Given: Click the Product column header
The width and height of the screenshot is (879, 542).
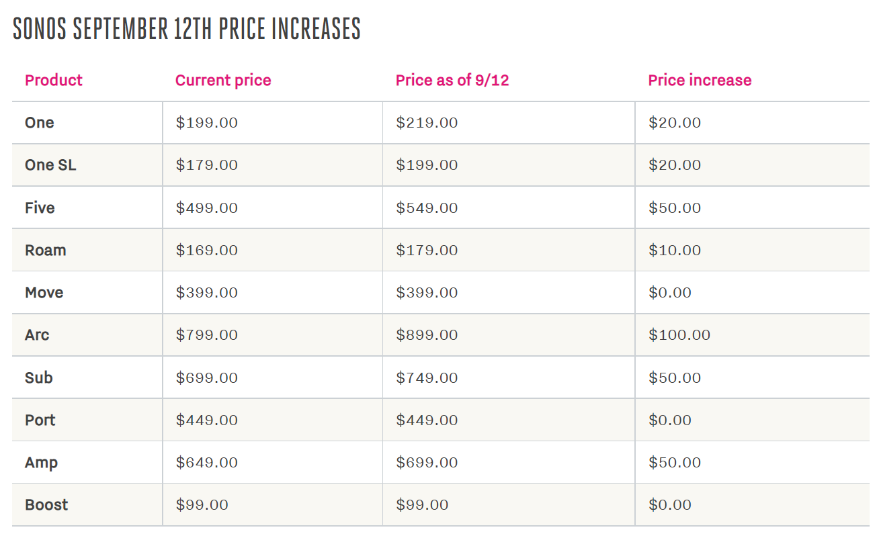Looking at the screenshot, I should point(54,81).
